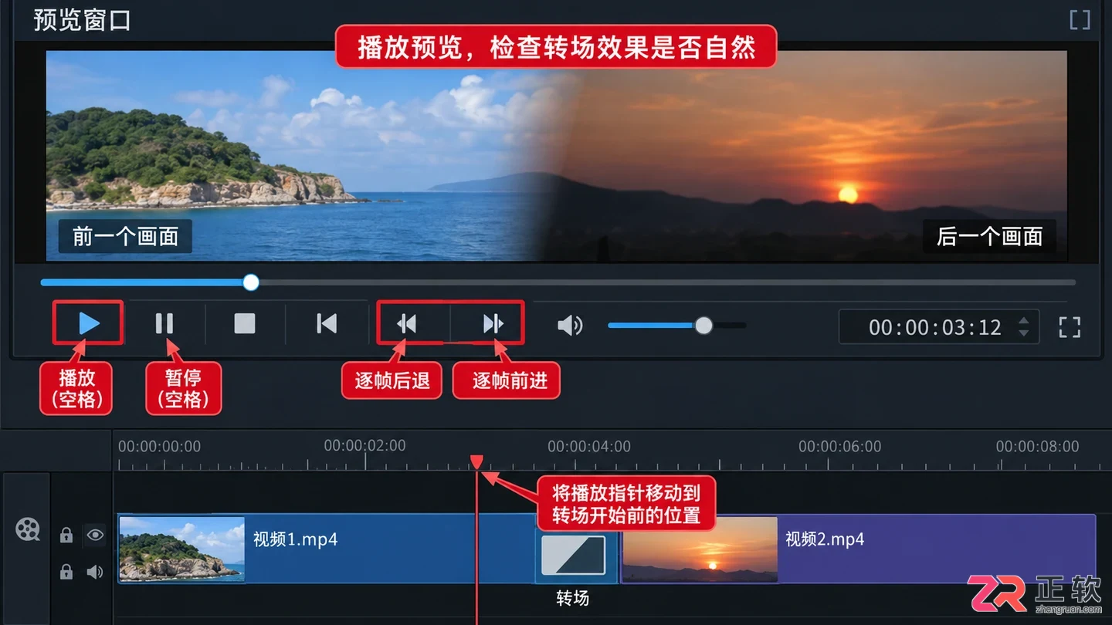Click the preview progress bar handle
Screen dimensions: 1112x625
251,282
